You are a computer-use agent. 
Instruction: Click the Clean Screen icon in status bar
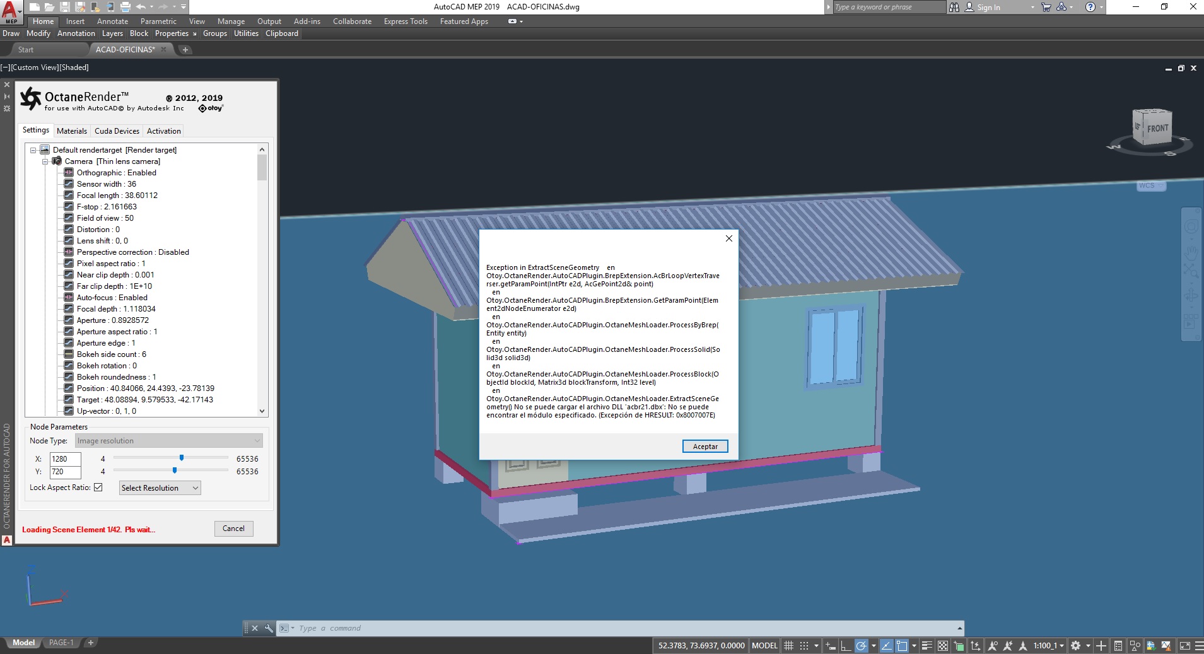click(1184, 645)
